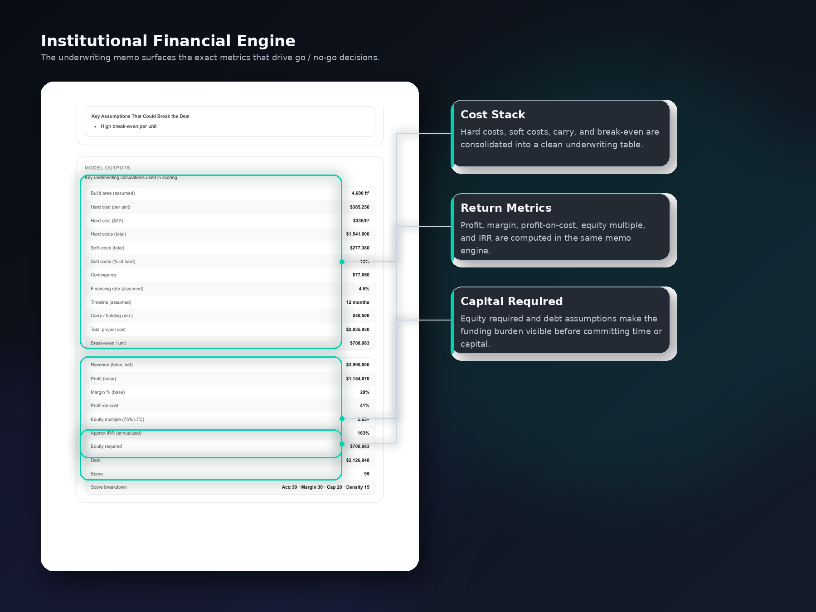
Task: Select the "Financing rate (assumed)" label
Action: click(x=117, y=289)
